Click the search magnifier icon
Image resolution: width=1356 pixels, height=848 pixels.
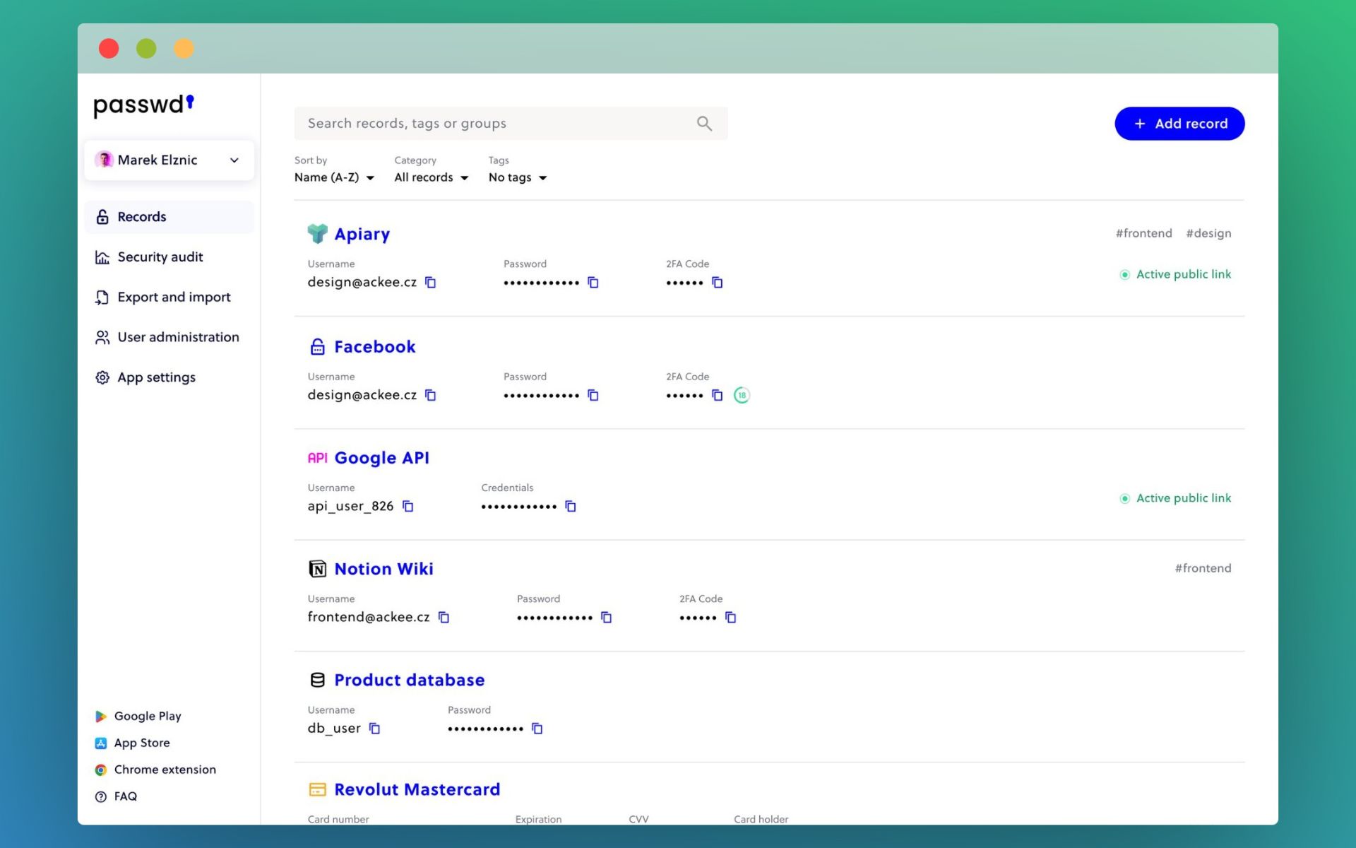pyautogui.click(x=704, y=124)
